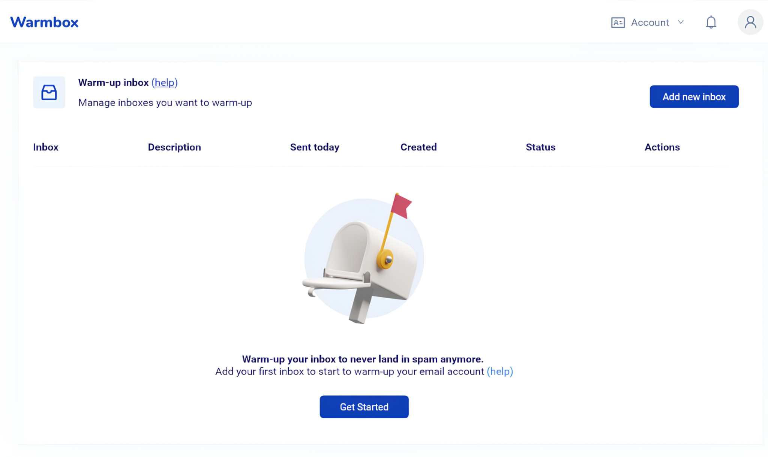Screen dimensions: 768x457
Task: Open help link beside Warm-up inbox
Action: (165, 83)
